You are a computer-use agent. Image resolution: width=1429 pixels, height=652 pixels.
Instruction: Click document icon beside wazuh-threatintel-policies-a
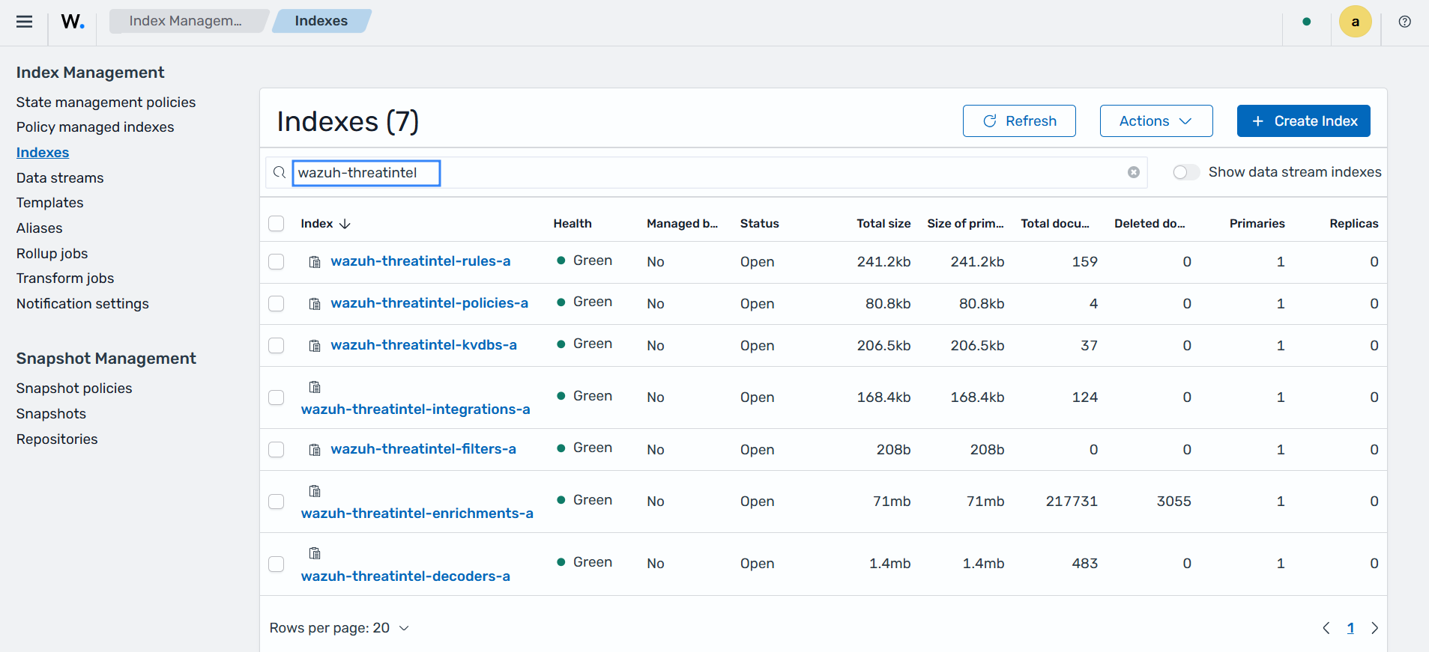[315, 304]
